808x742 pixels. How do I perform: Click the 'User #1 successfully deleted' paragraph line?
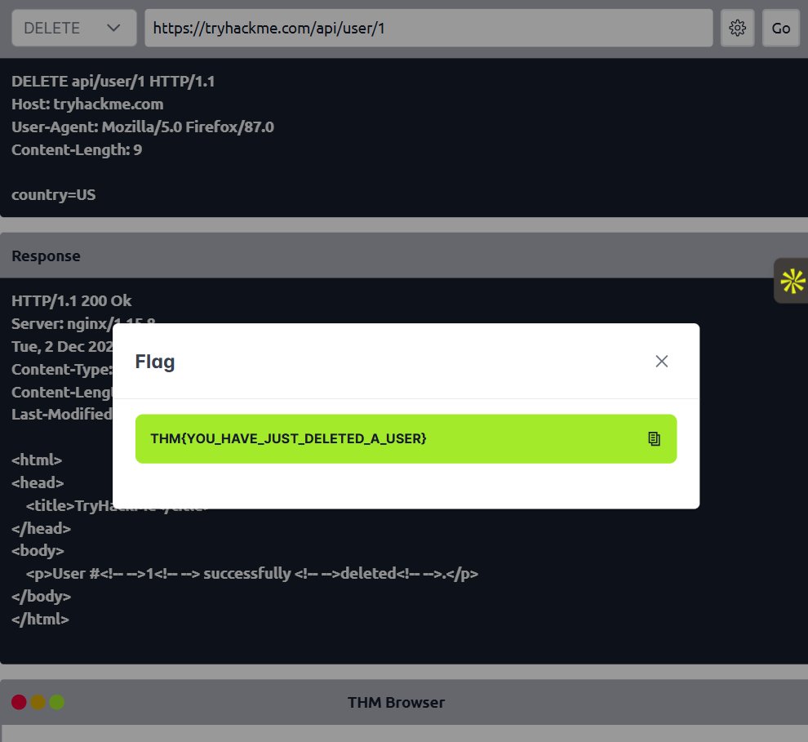(x=252, y=574)
